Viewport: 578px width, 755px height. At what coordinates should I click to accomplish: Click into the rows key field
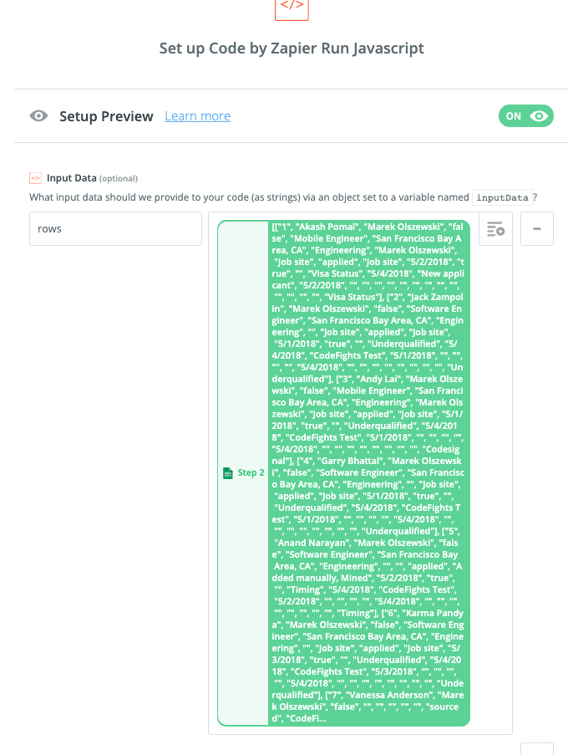[x=115, y=229]
